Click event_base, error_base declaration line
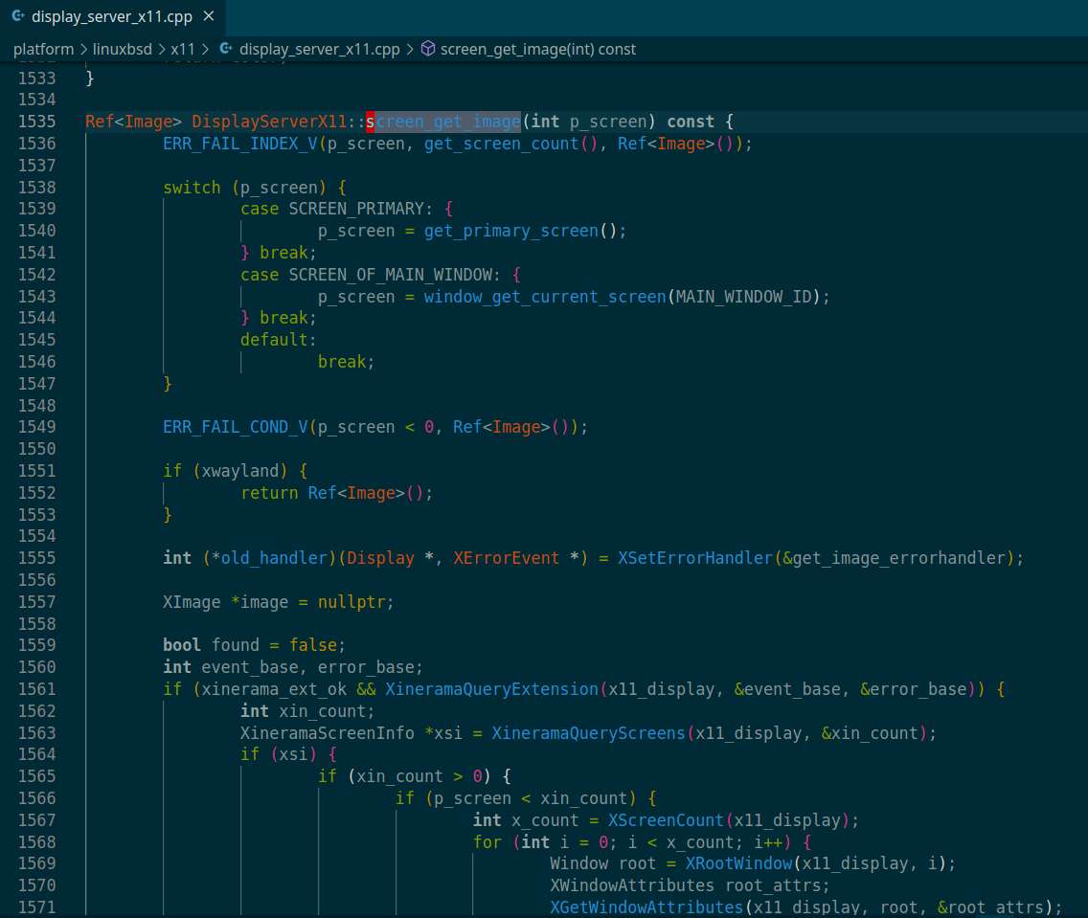Viewport: 1088px width, 918px height. coord(293,667)
